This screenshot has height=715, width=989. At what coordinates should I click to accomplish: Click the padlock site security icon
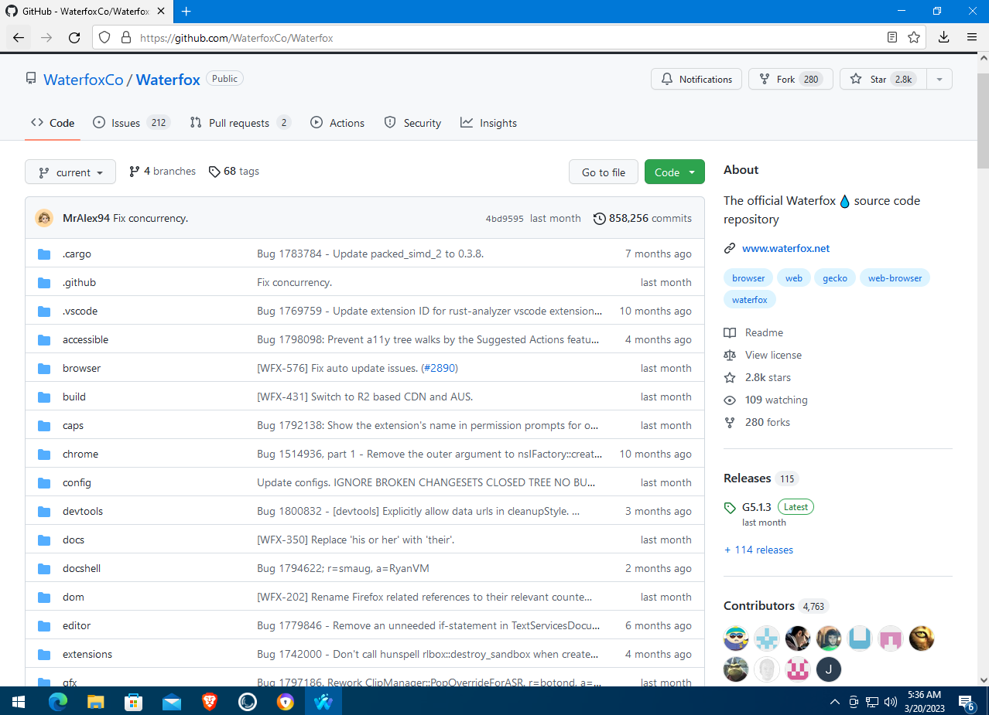point(126,37)
